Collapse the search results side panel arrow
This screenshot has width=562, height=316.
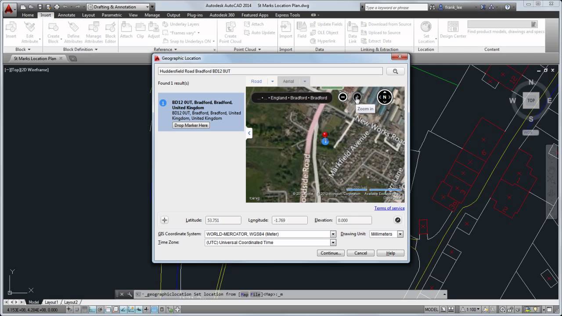tap(249, 133)
